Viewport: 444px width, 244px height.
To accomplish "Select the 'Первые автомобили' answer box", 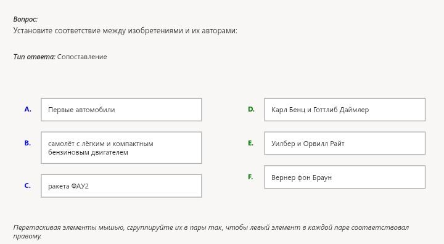I will [x=121, y=110].
